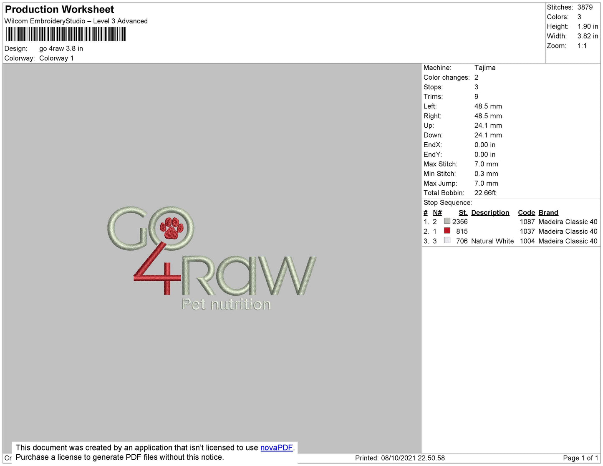603x466 pixels.
Task: Click stitch count 2356 in stop sequence
Action: point(460,222)
